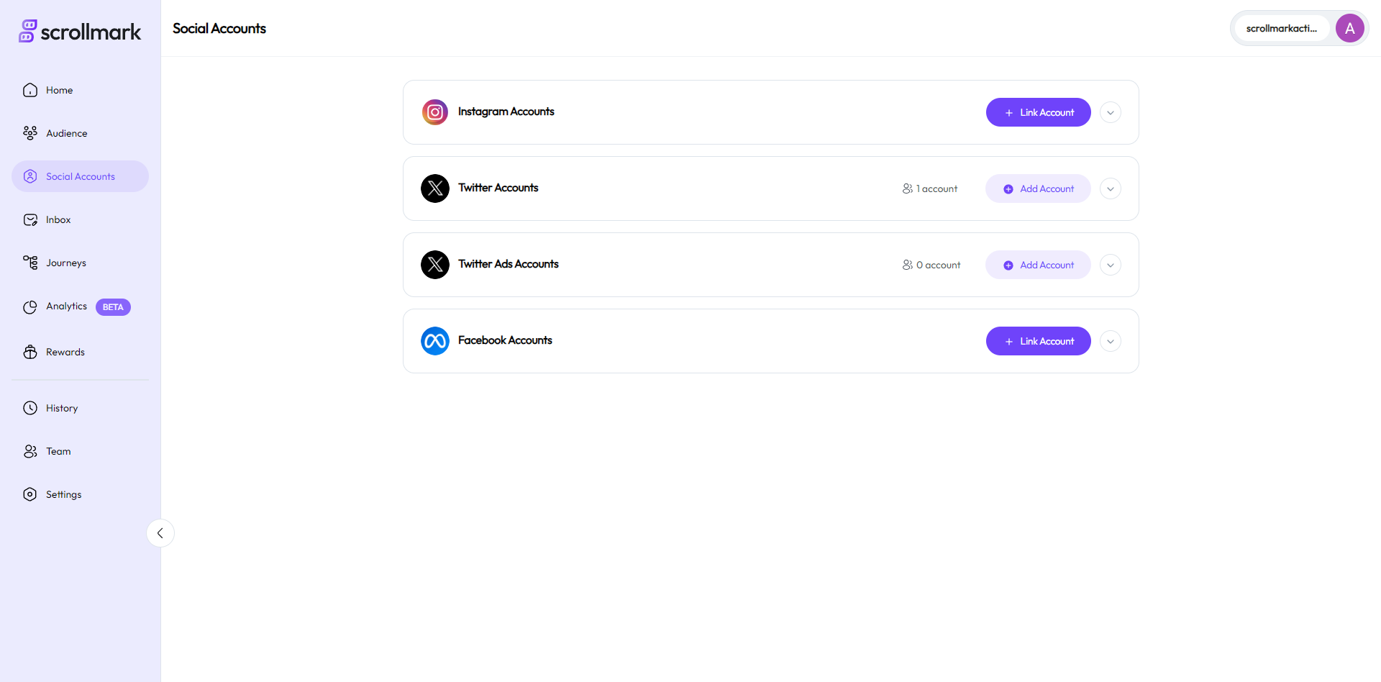
Task: Click the Twitter Ads Accounts X logo
Action: 435,265
